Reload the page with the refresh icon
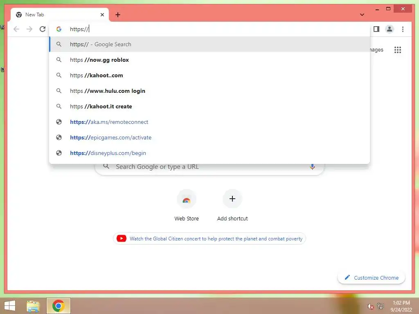The height and width of the screenshot is (314, 419). pyautogui.click(x=43, y=29)
